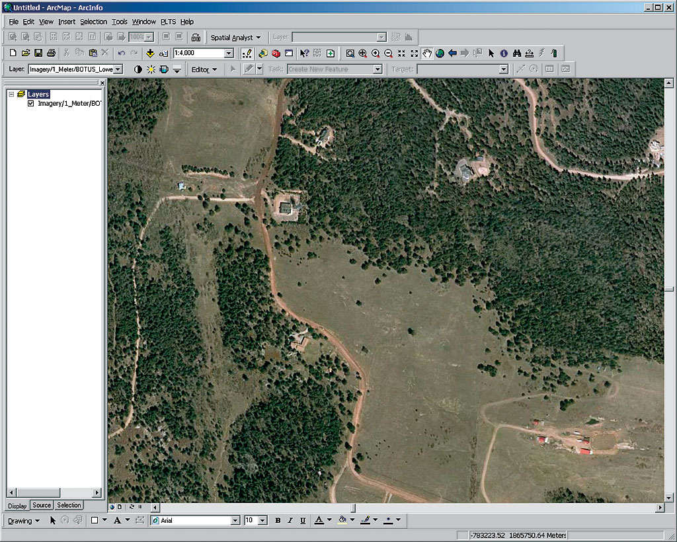Click Fixed Zoom Out arrows icon
677x542 pixels.
[415, 53]
